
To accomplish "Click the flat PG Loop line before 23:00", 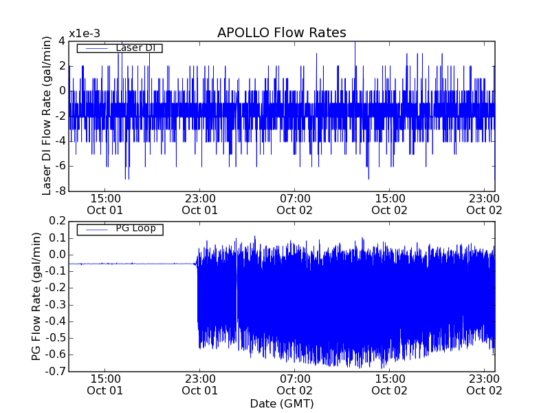I will tap(132, 264).
